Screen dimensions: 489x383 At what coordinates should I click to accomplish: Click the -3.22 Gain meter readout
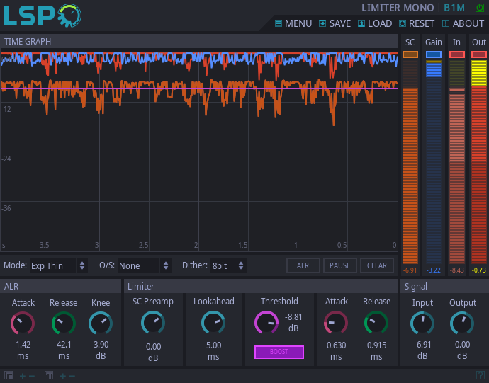coord(434,270)
